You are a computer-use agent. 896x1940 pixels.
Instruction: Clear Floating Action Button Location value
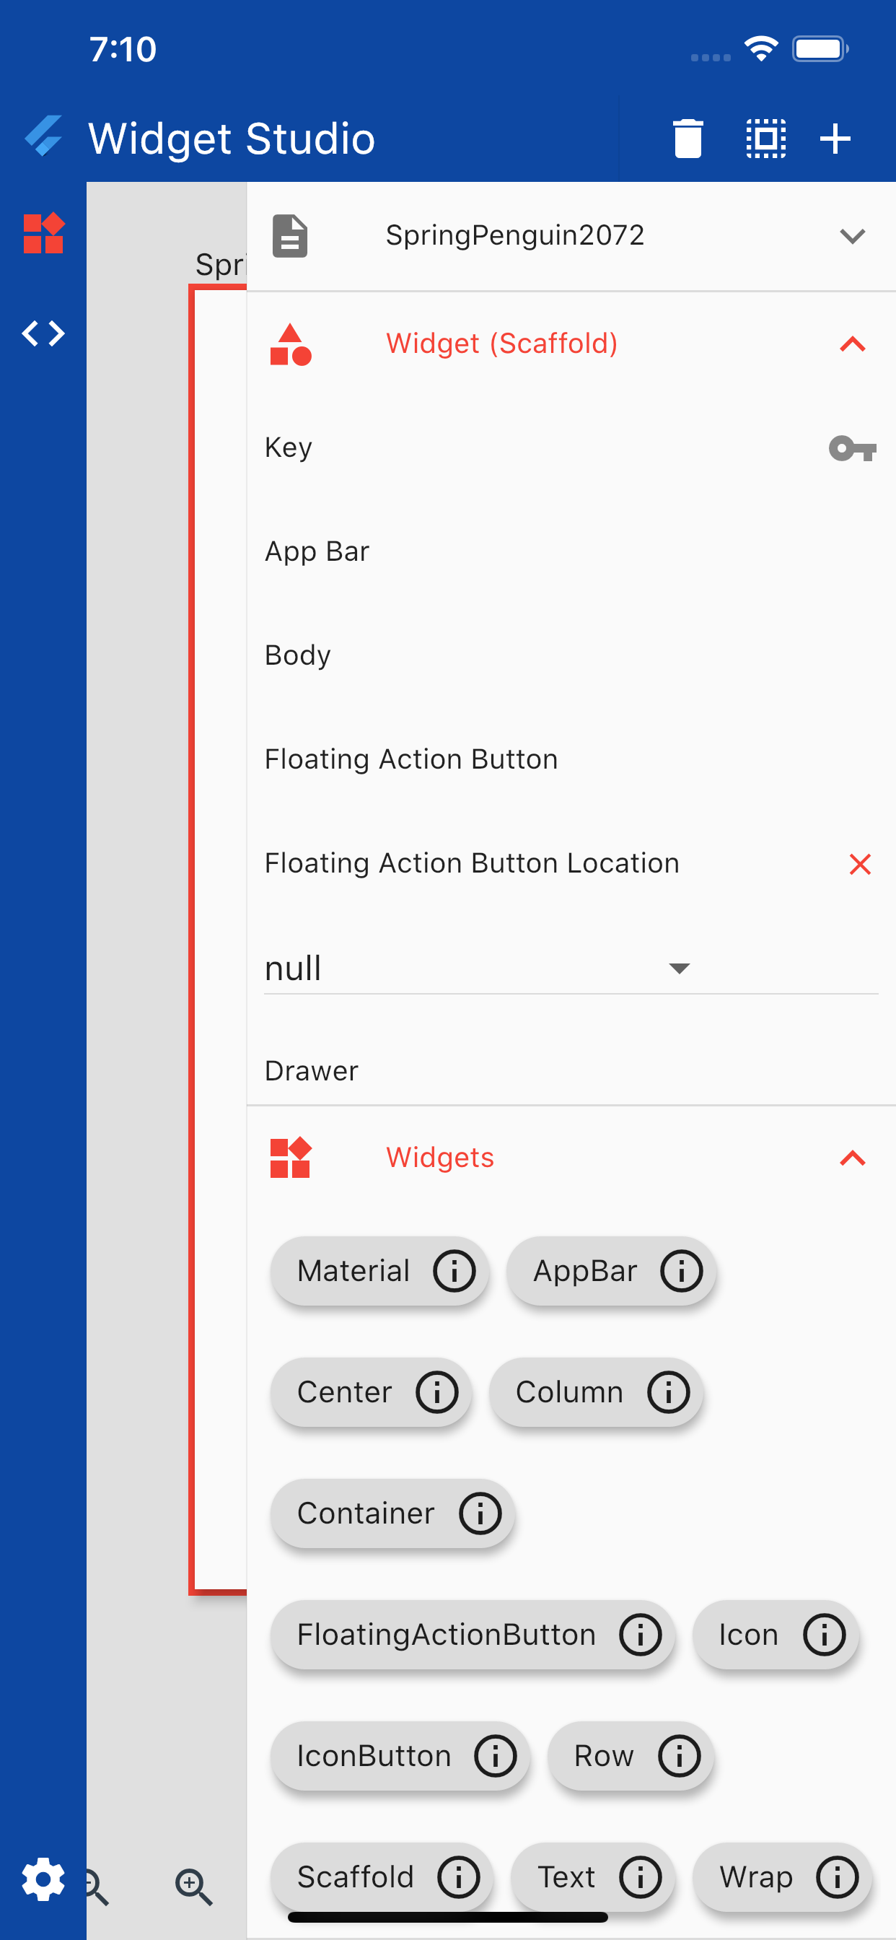pos(859,864)
